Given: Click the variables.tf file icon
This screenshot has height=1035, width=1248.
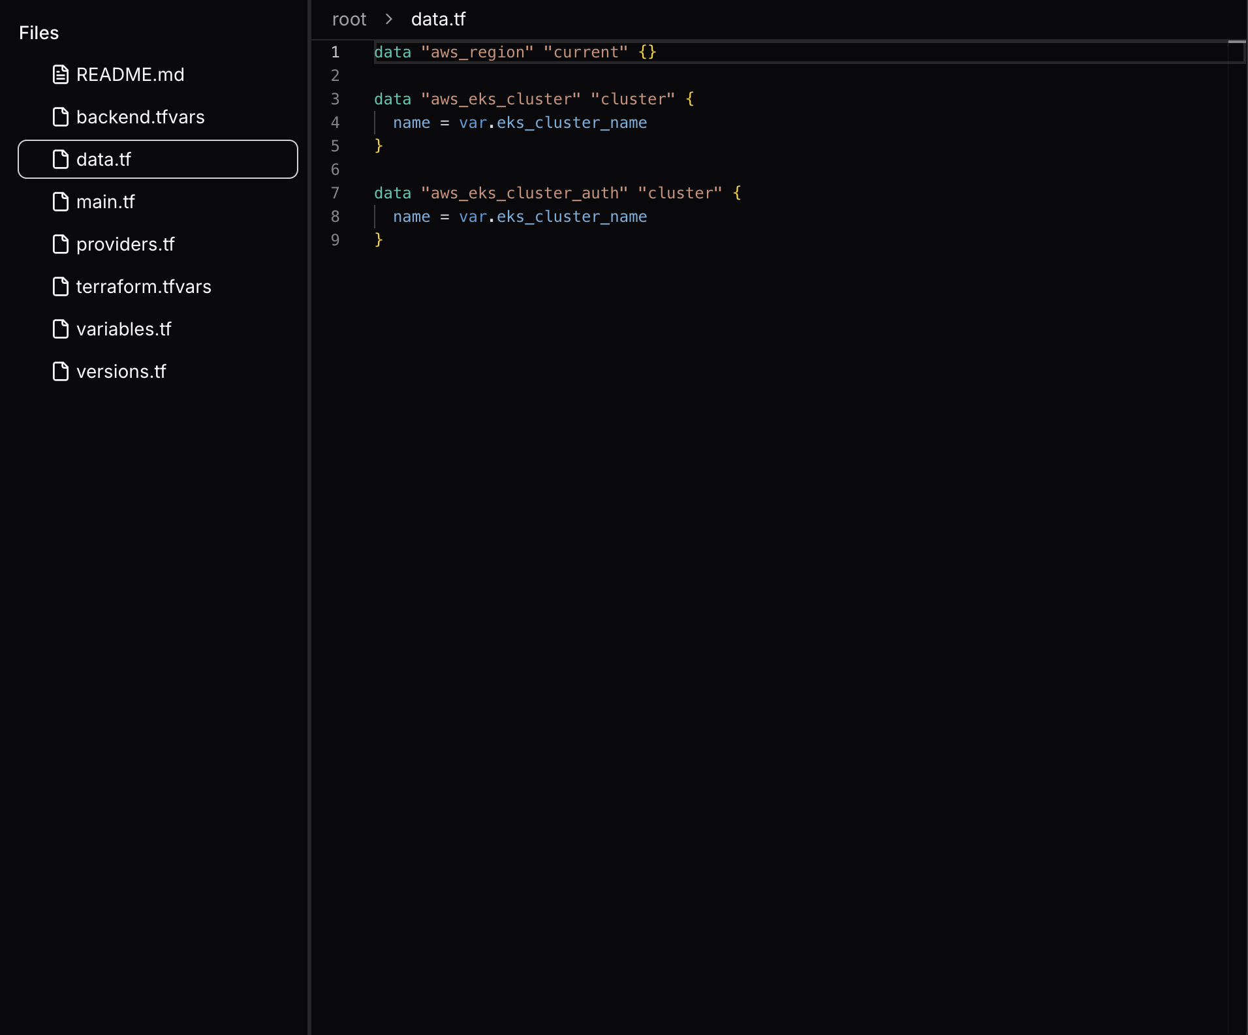Looking at the screenshot, I should [61, 329].
